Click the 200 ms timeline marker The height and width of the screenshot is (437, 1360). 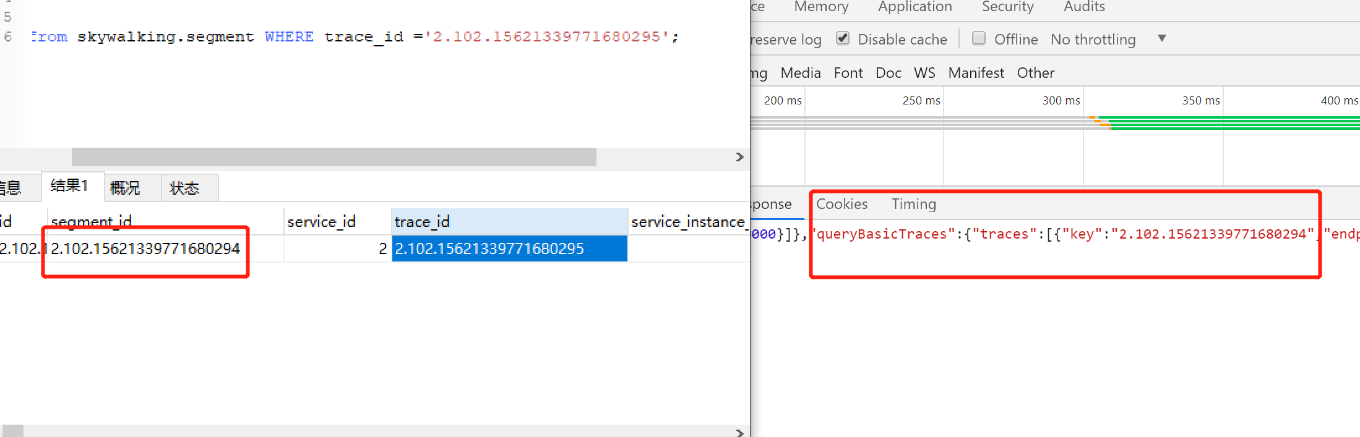pos(782,100)
